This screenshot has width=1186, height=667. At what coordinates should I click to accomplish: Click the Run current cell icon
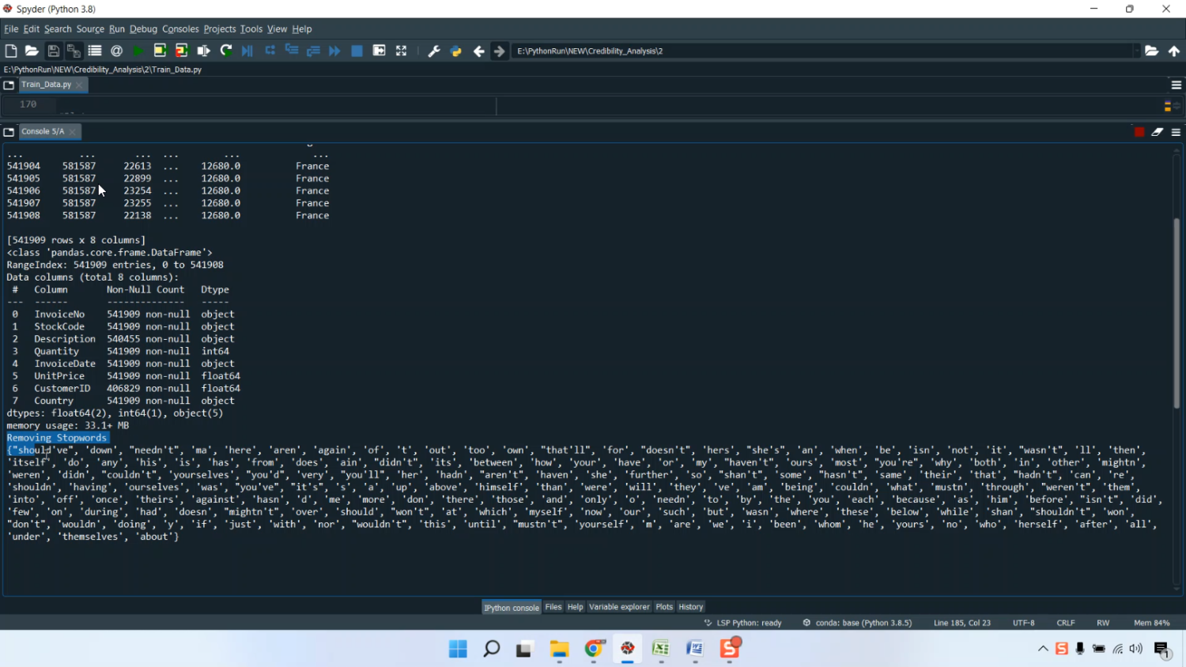click(x=160, y=51)
